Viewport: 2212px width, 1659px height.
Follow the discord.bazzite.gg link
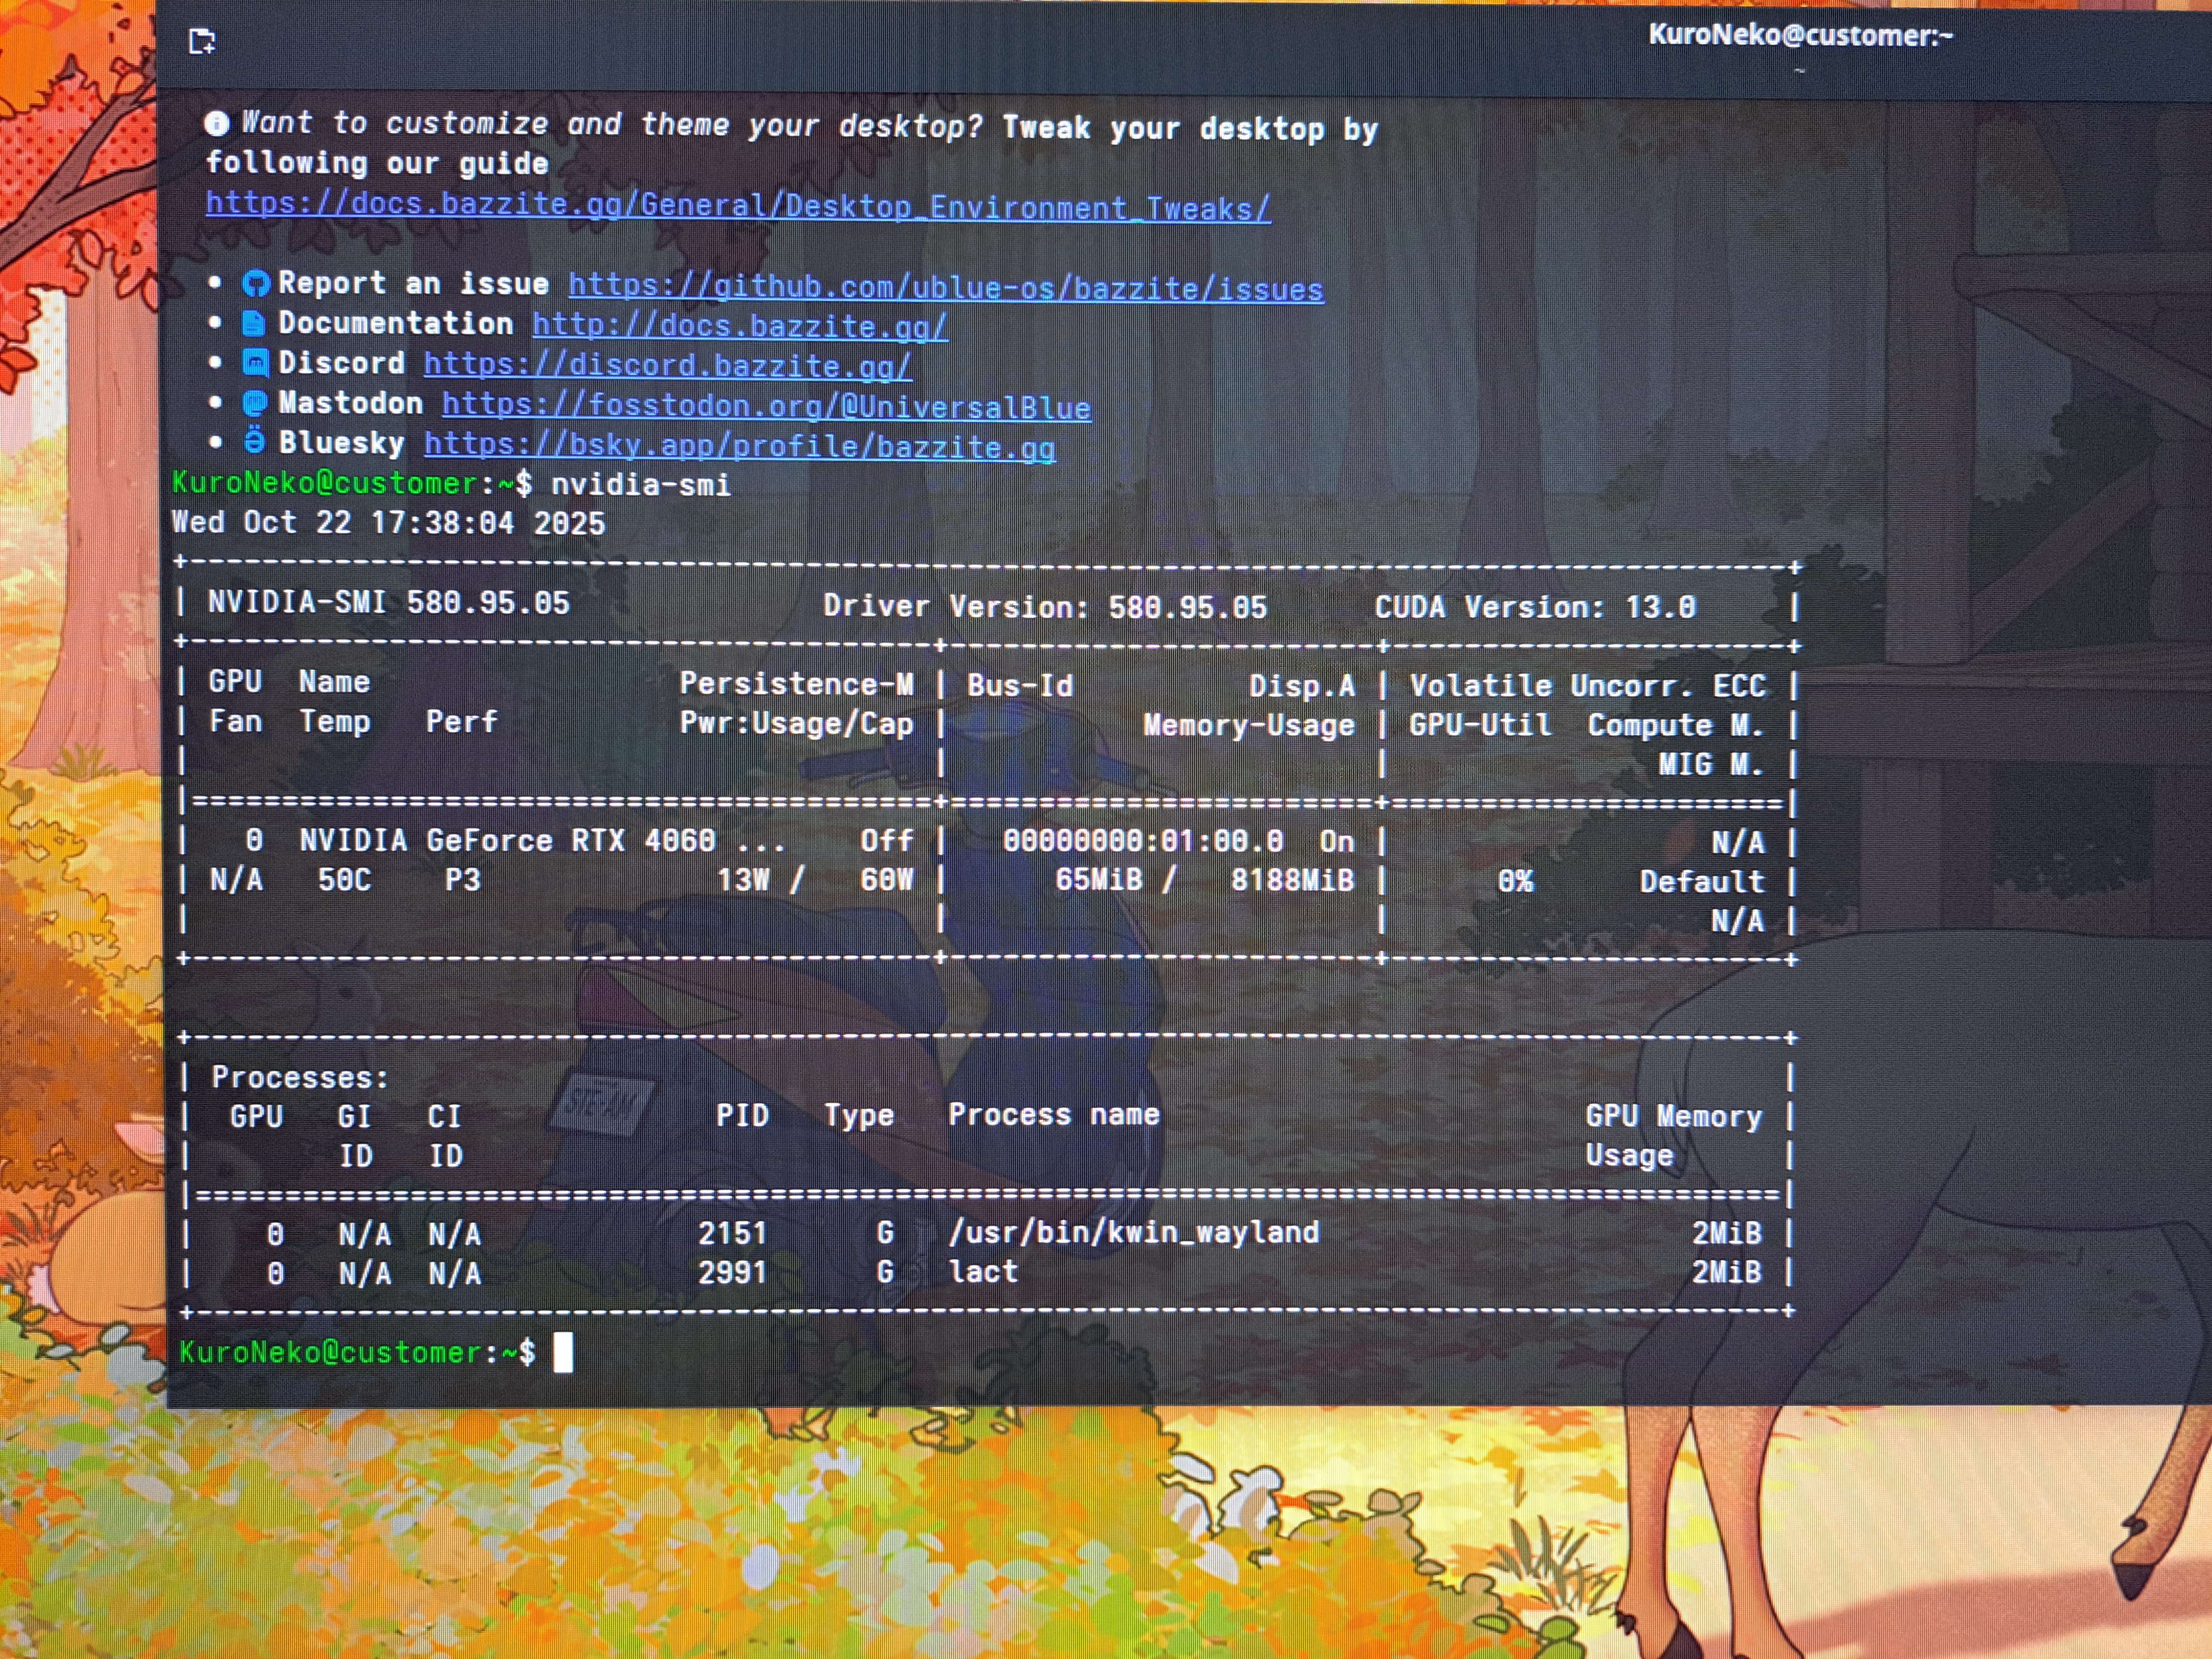(667, 365)
